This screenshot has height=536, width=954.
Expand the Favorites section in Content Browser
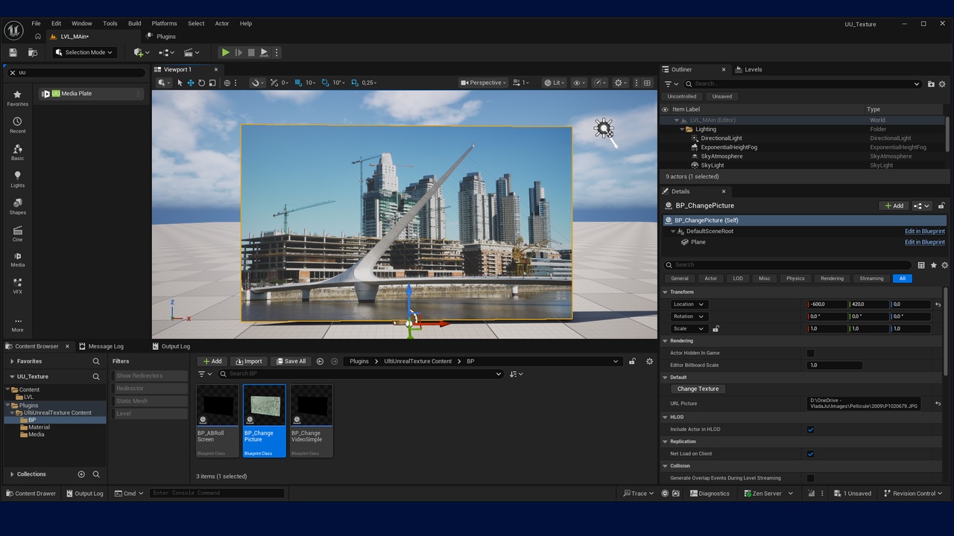[12, 361]
